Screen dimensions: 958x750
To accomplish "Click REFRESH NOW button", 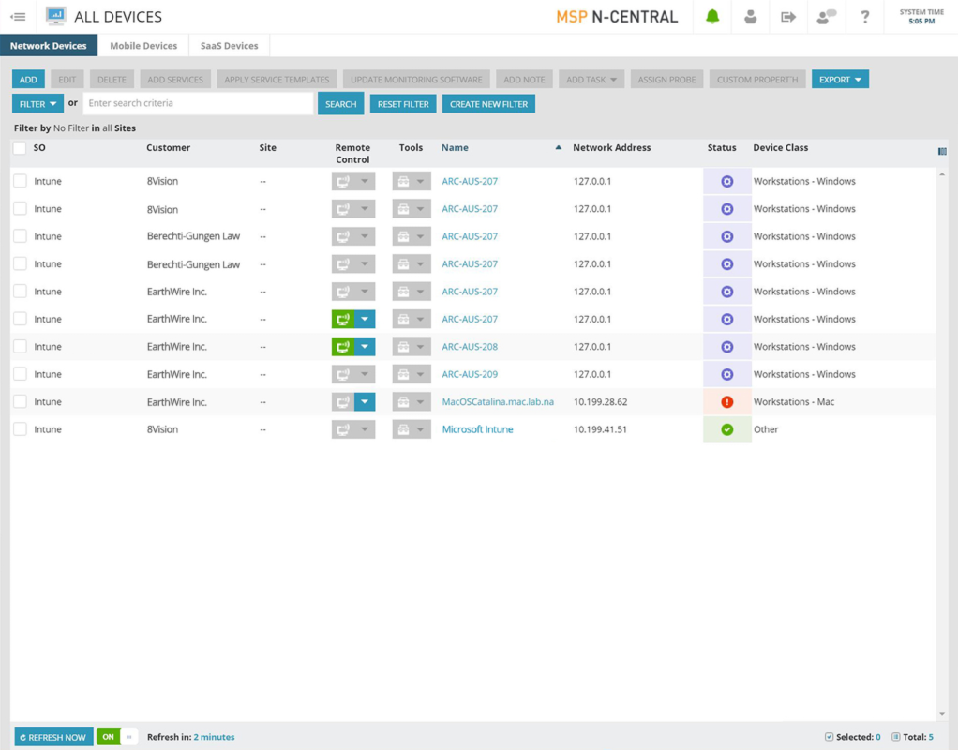I will point(53,737).
